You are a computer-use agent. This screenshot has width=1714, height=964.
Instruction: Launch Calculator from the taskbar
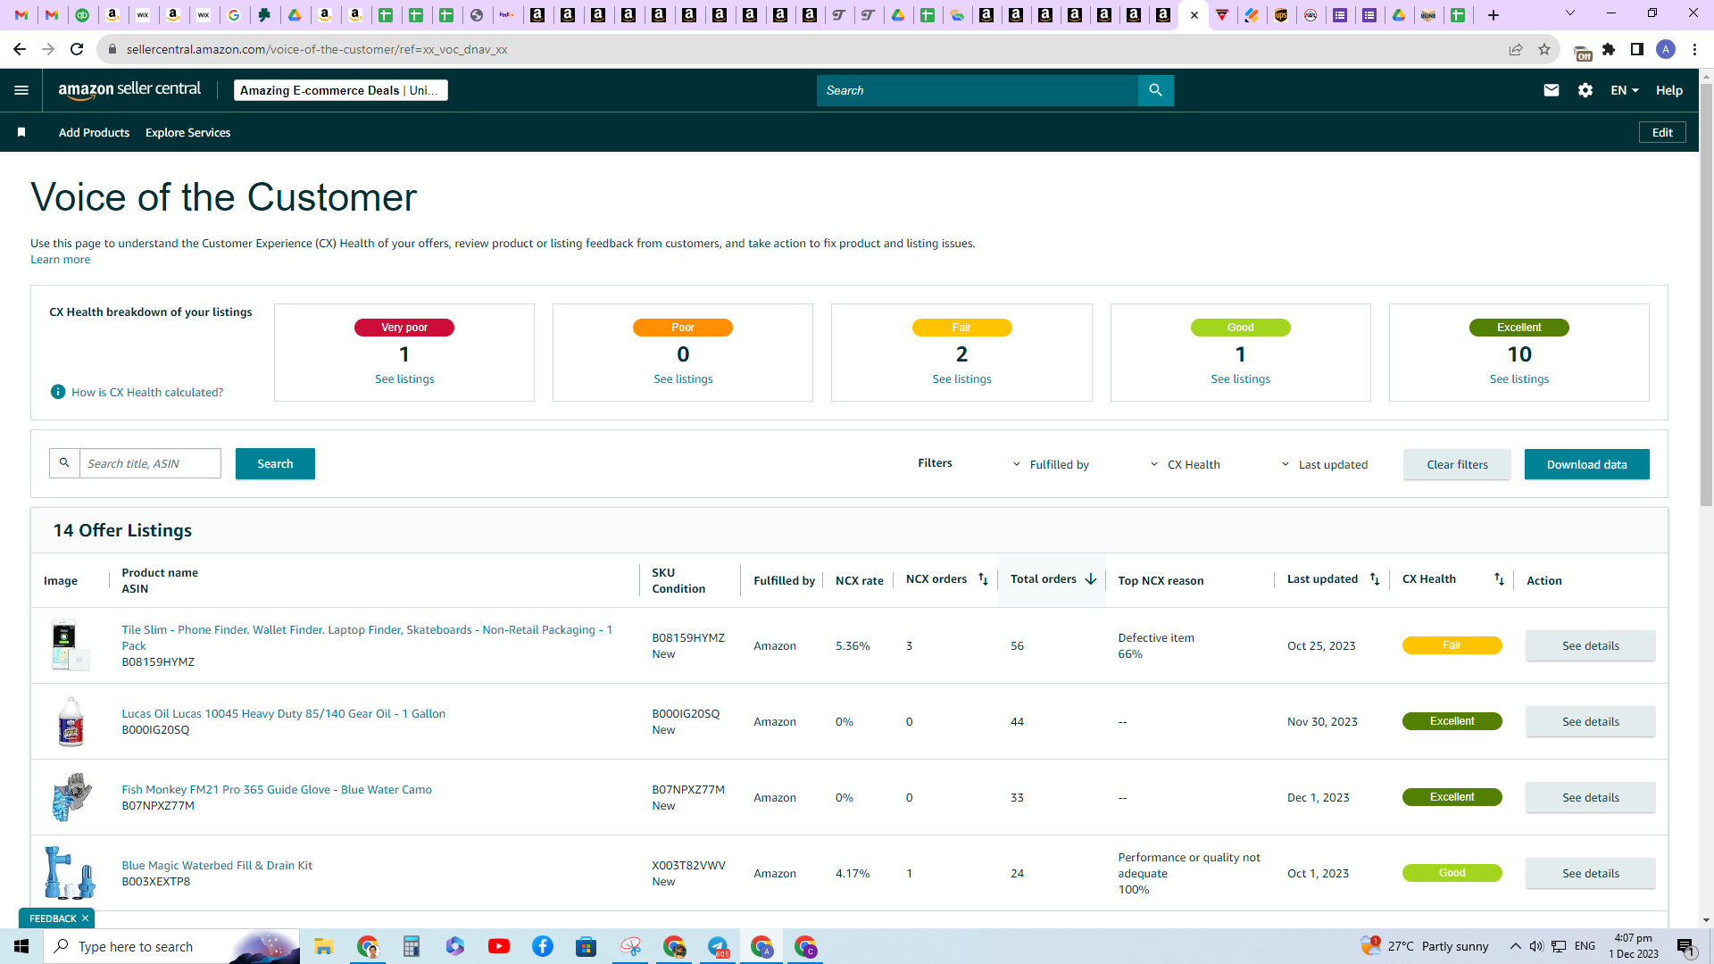412,946
